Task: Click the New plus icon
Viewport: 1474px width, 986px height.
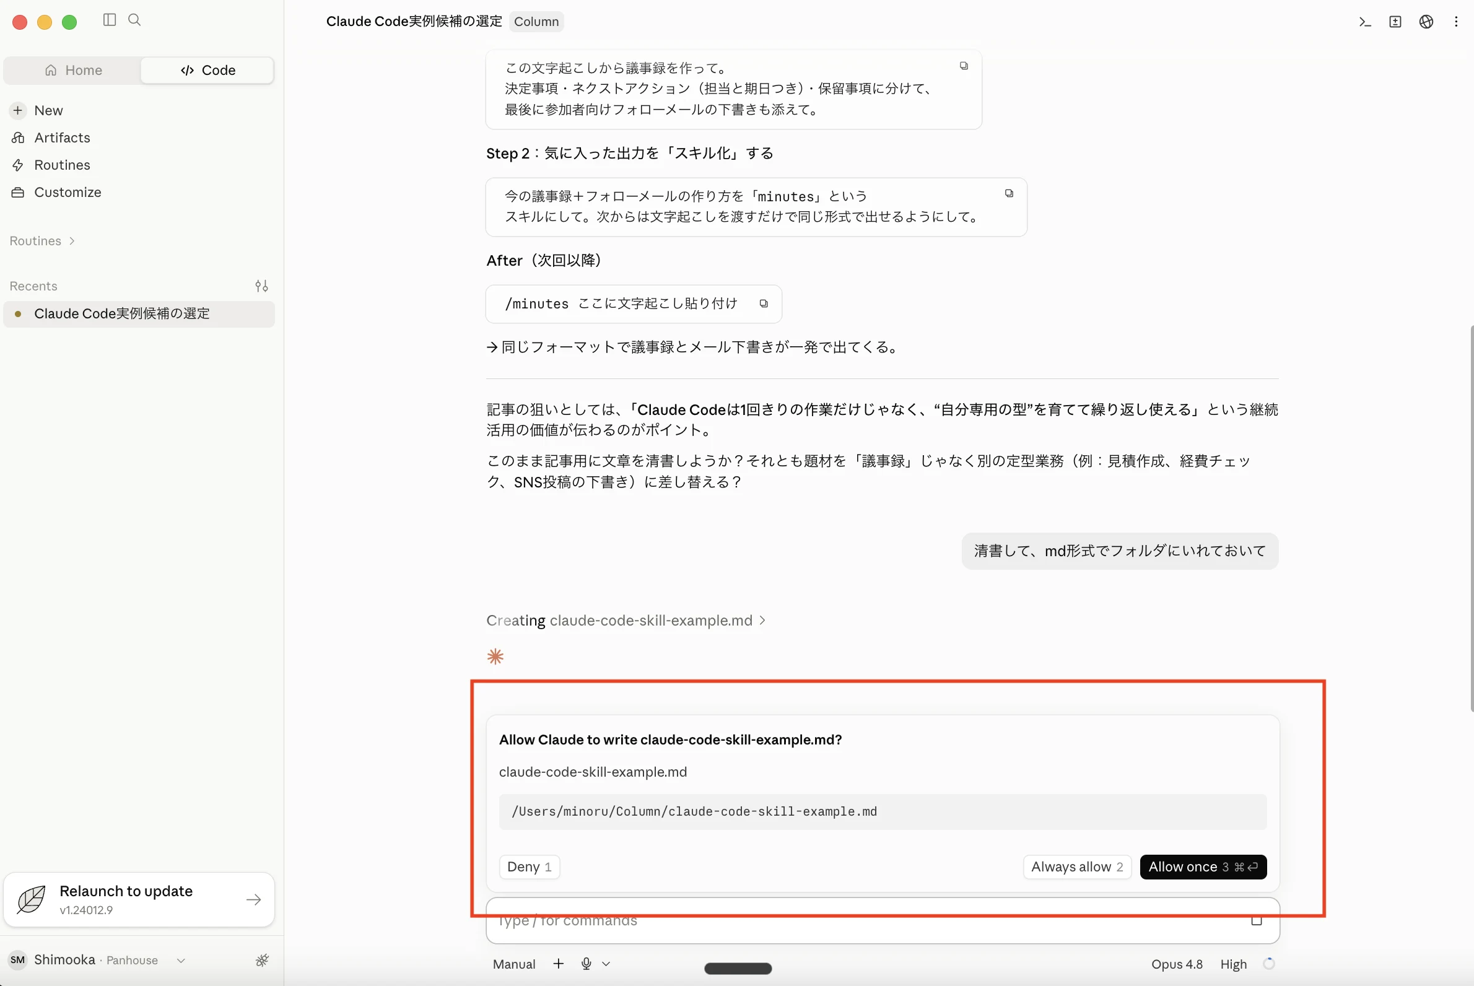Action: pos(18,111)
